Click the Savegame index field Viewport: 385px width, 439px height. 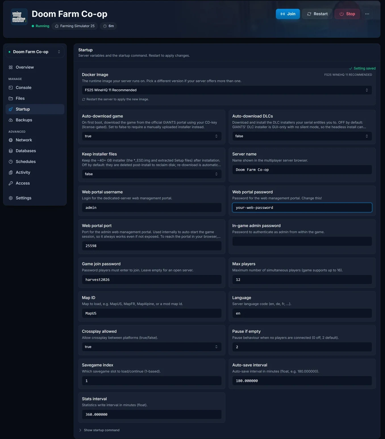pos(152,381)
